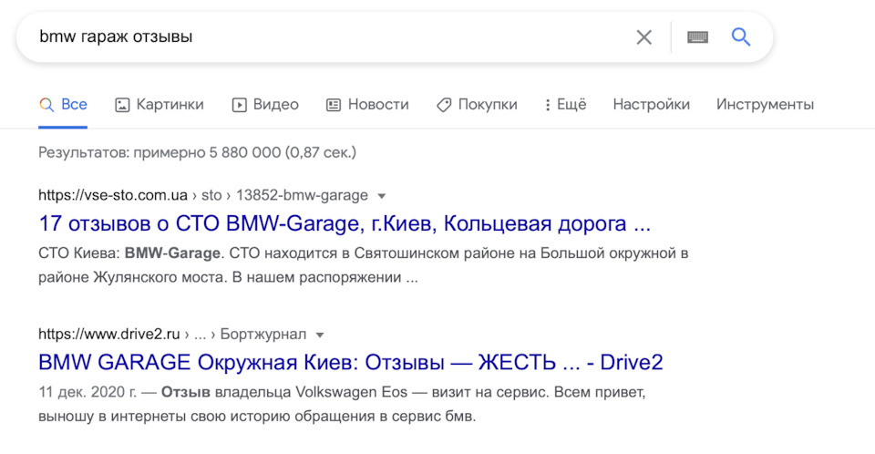Expand the dropdown arrow next to vse-sto.com.ua URL
The width and height of the screenshot is (875, 454).
point(382,196)
